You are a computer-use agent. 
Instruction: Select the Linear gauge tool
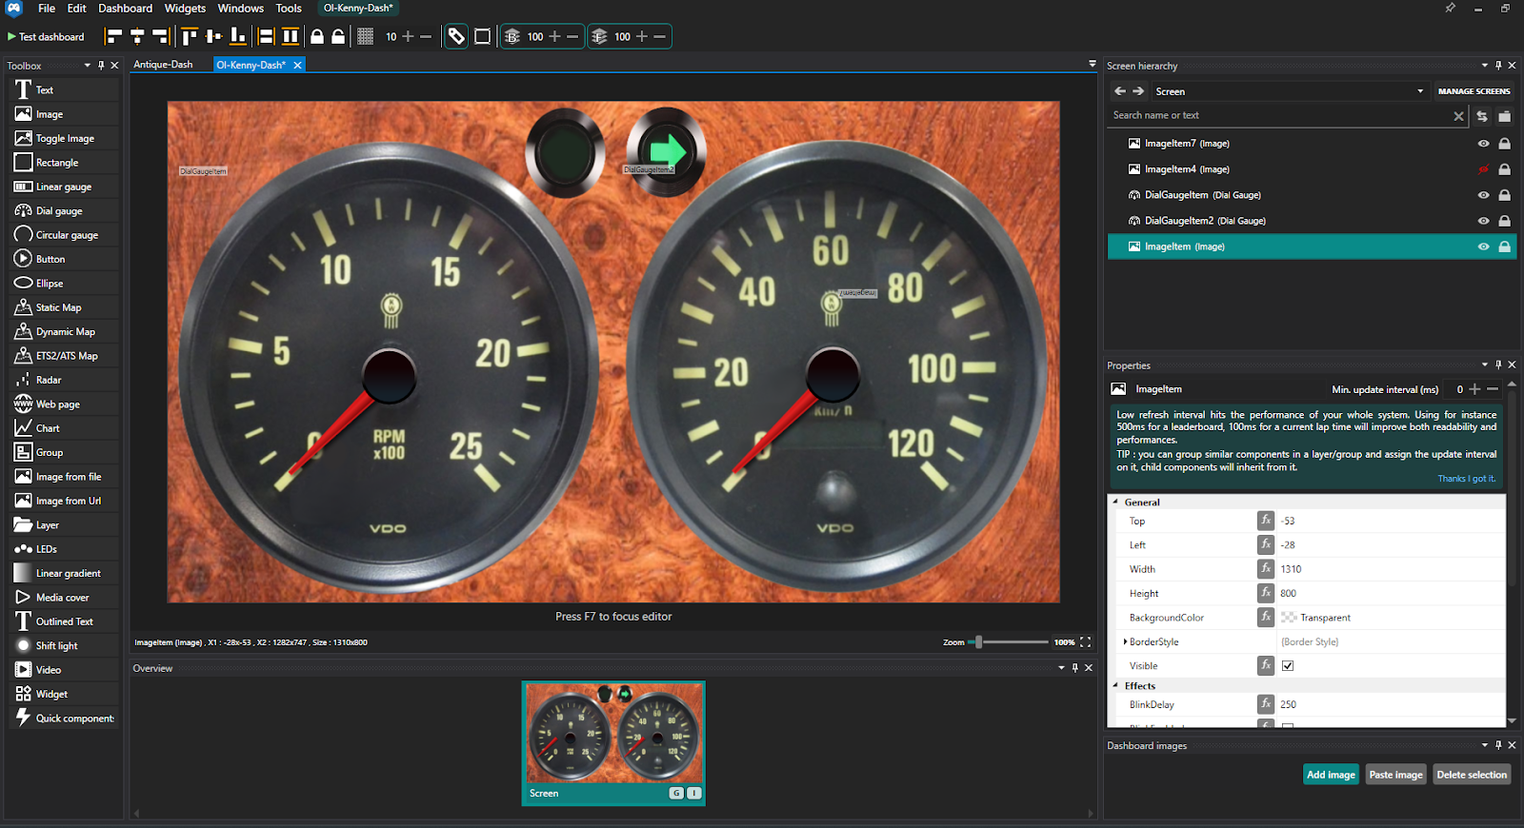(65, 187)
